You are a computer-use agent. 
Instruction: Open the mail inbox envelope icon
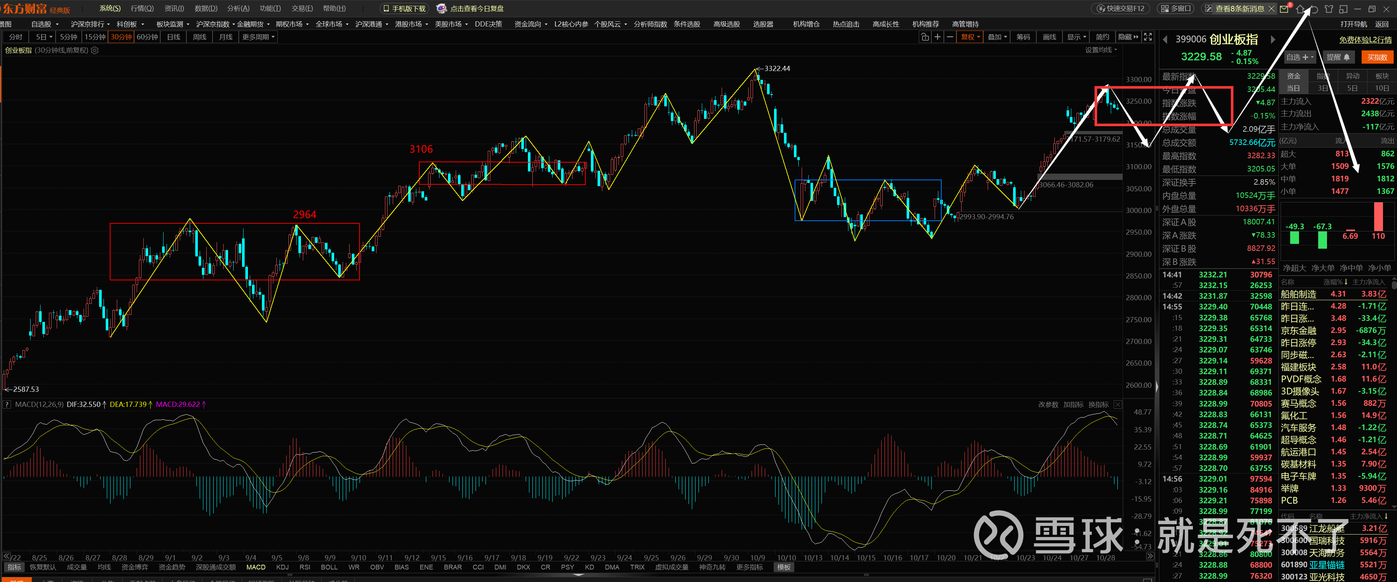tap(1284, 9)
